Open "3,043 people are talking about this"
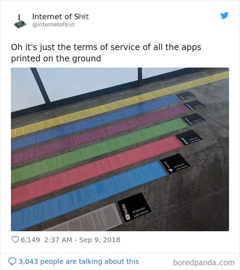Image resolution: width=240 pixels, height=270 pixels. (79, 262)
